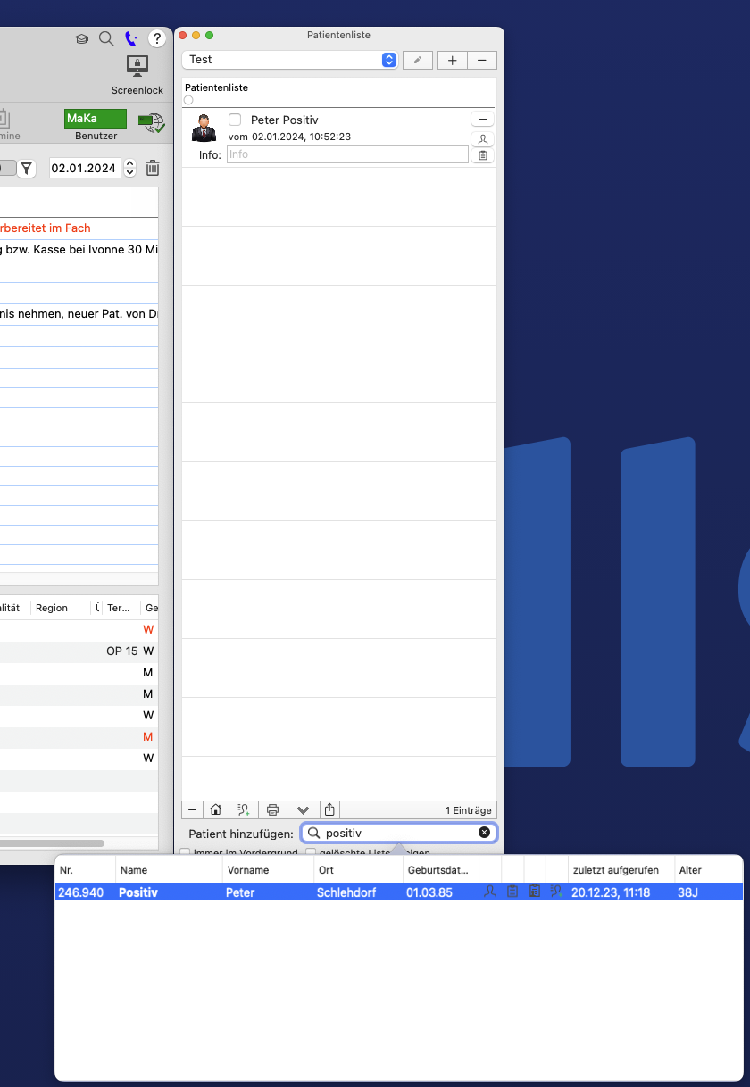Click the filter funnel icon
Image resolution: width=750 pixels, height=1087 pixels.
tap(27, 168)
